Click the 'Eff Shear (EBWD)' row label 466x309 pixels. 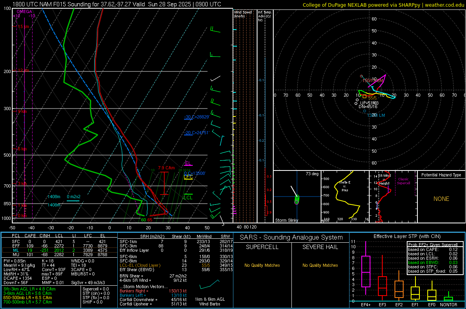coord(137,270)
